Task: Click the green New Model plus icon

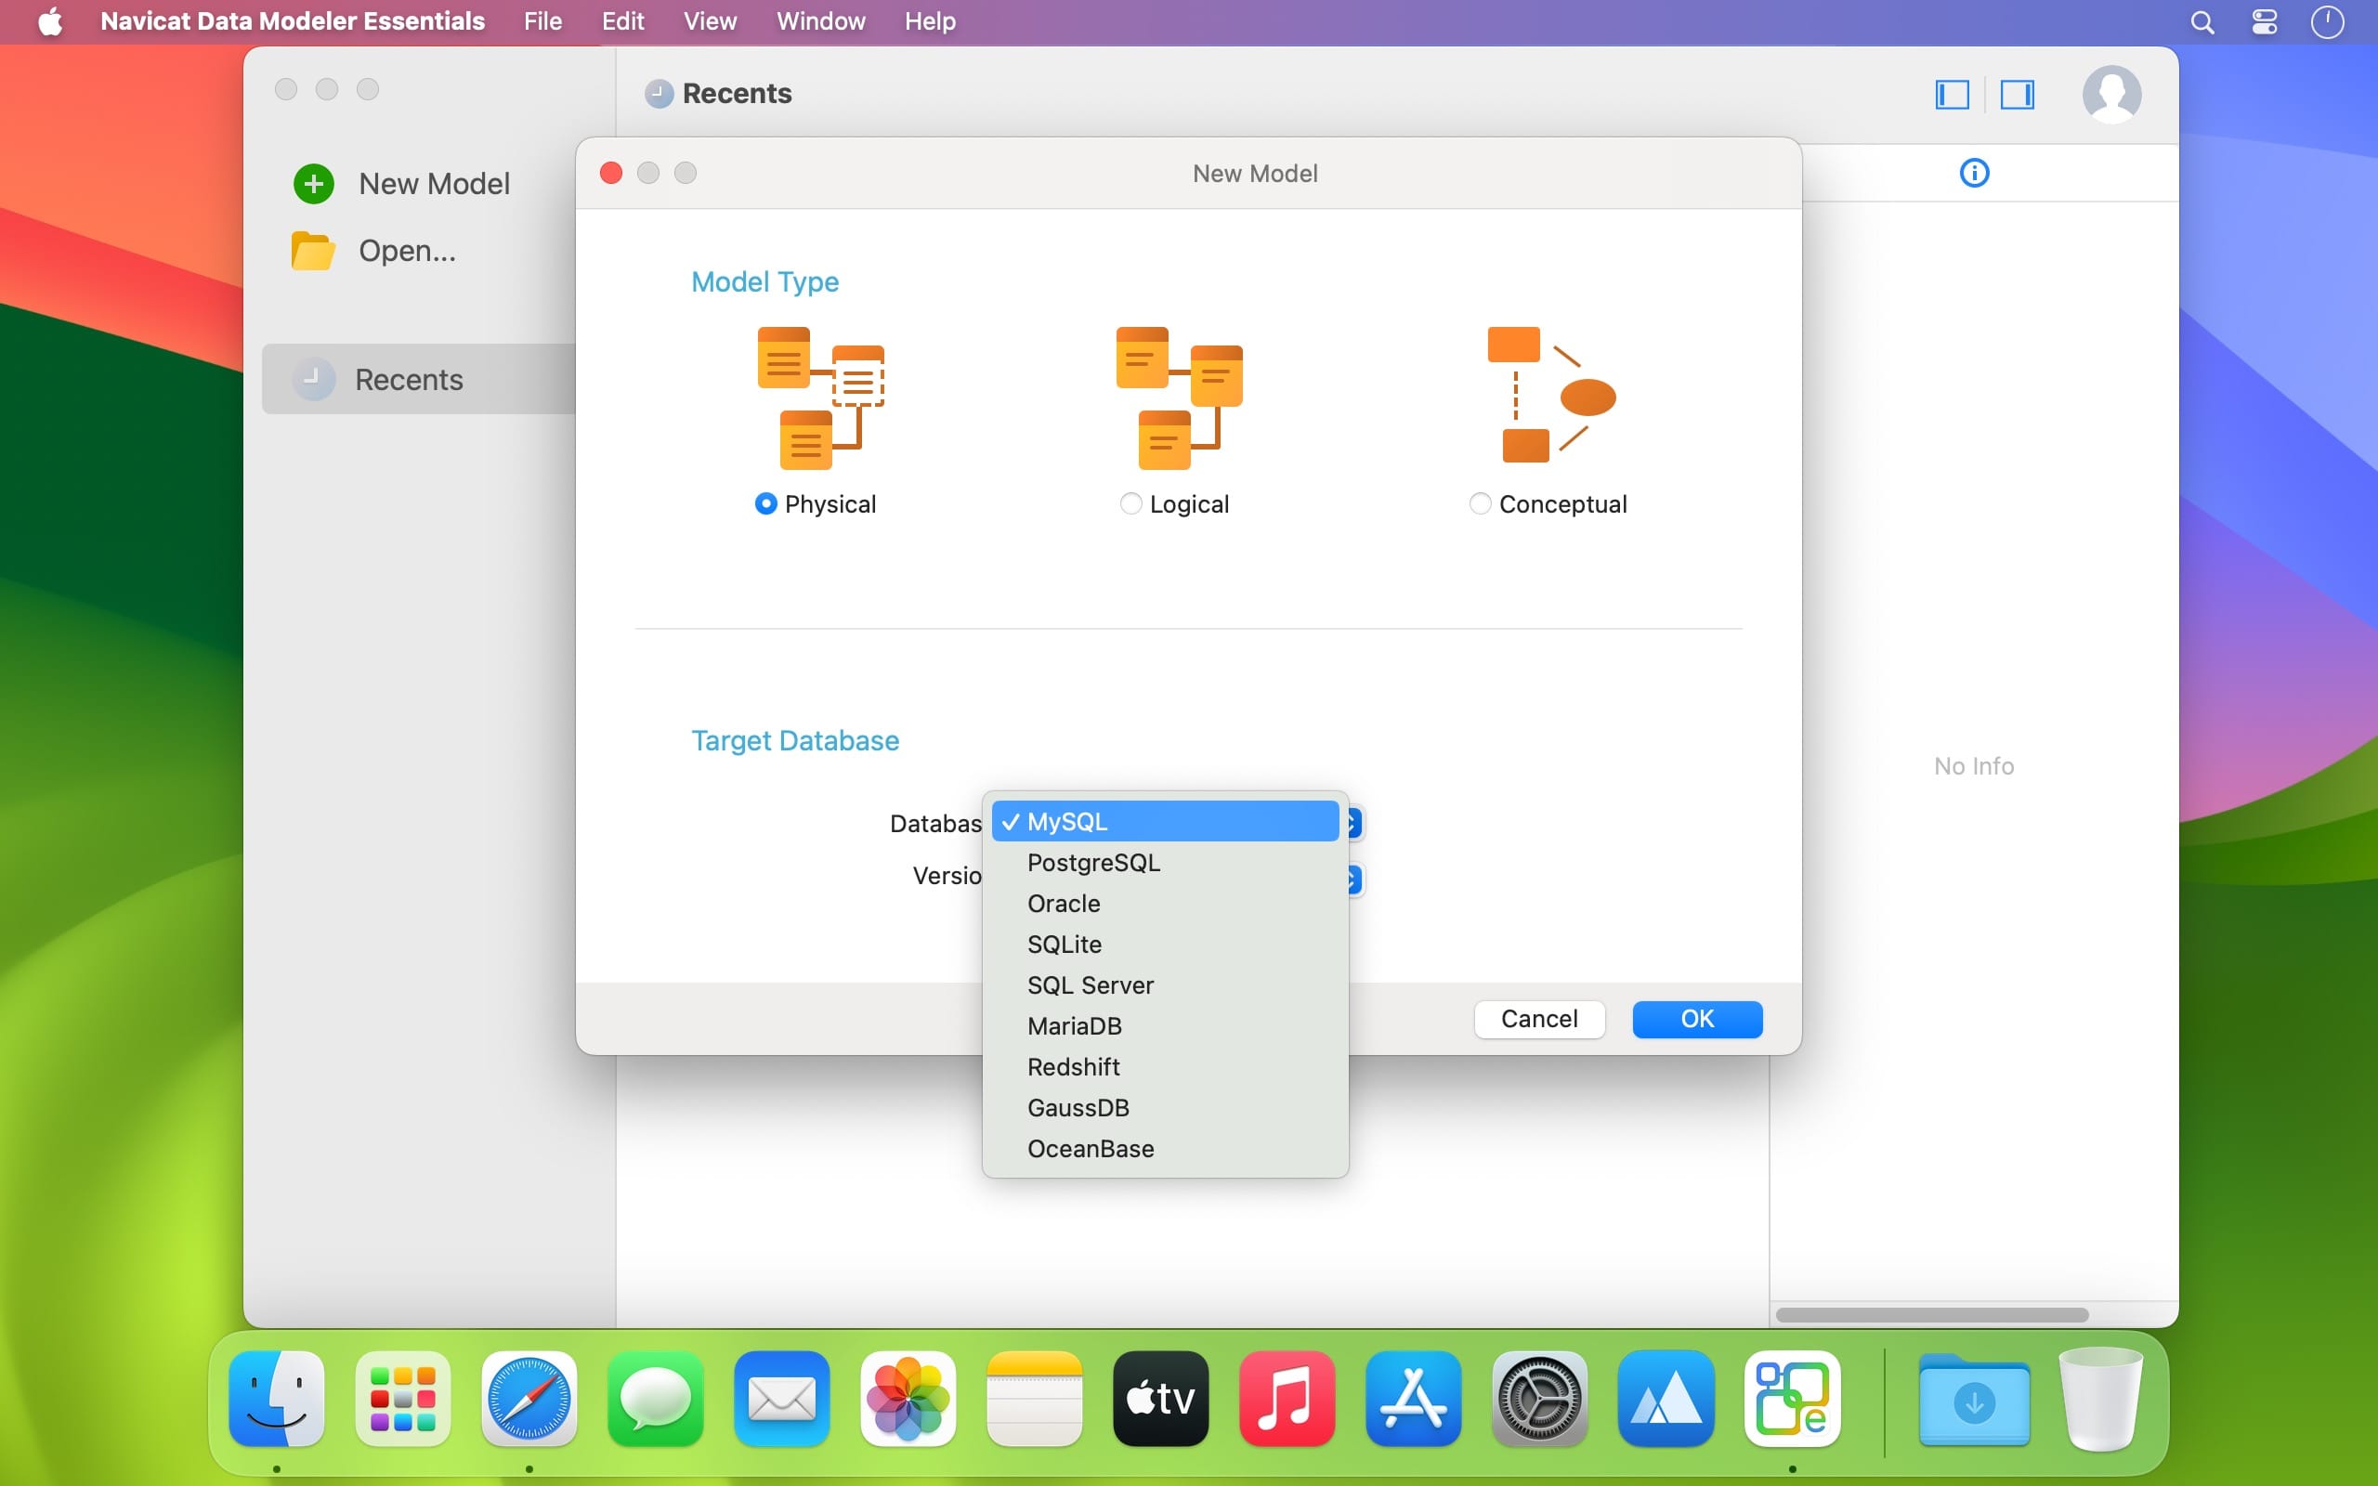Action: pyautogui.click(x=313, y=184)
